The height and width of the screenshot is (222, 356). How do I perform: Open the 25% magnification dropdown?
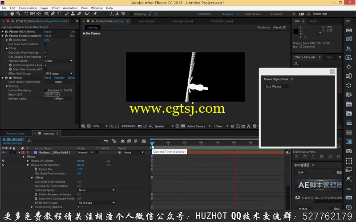[100, 126]
